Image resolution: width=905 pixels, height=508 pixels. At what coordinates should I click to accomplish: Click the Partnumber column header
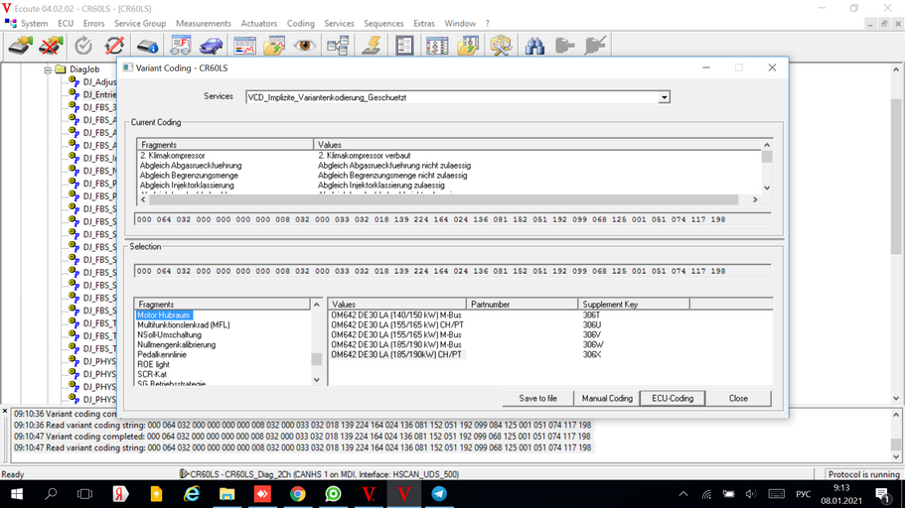(522, 304)
